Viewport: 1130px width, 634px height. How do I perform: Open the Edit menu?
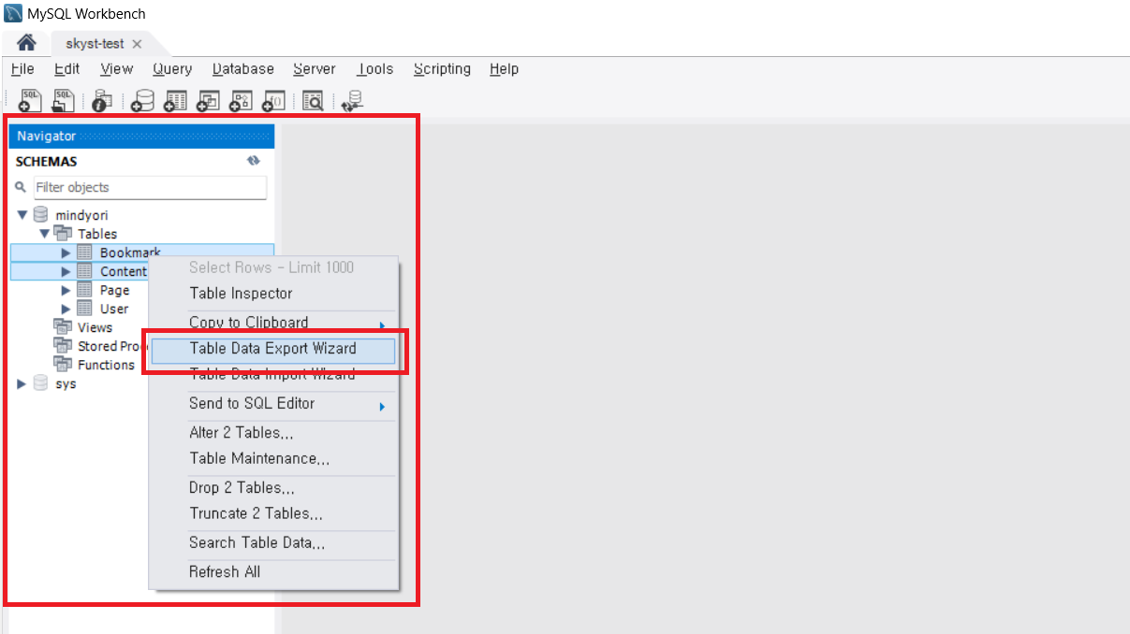point(66,68)
